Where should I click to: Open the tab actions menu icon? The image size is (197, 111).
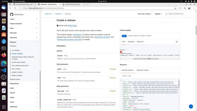coord(10,4)
